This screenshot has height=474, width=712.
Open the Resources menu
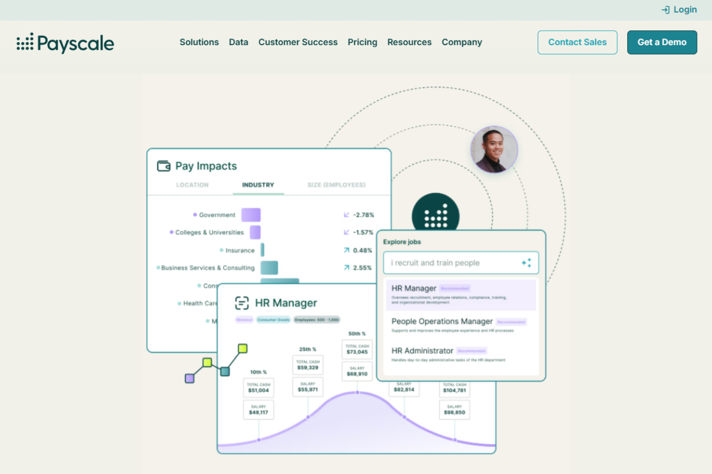[409, 42]
